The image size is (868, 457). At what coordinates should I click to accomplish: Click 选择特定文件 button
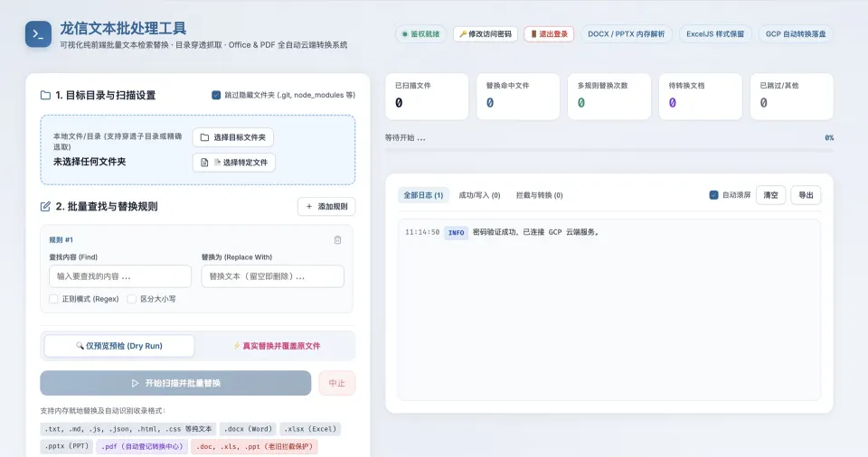tap(233, 162)
